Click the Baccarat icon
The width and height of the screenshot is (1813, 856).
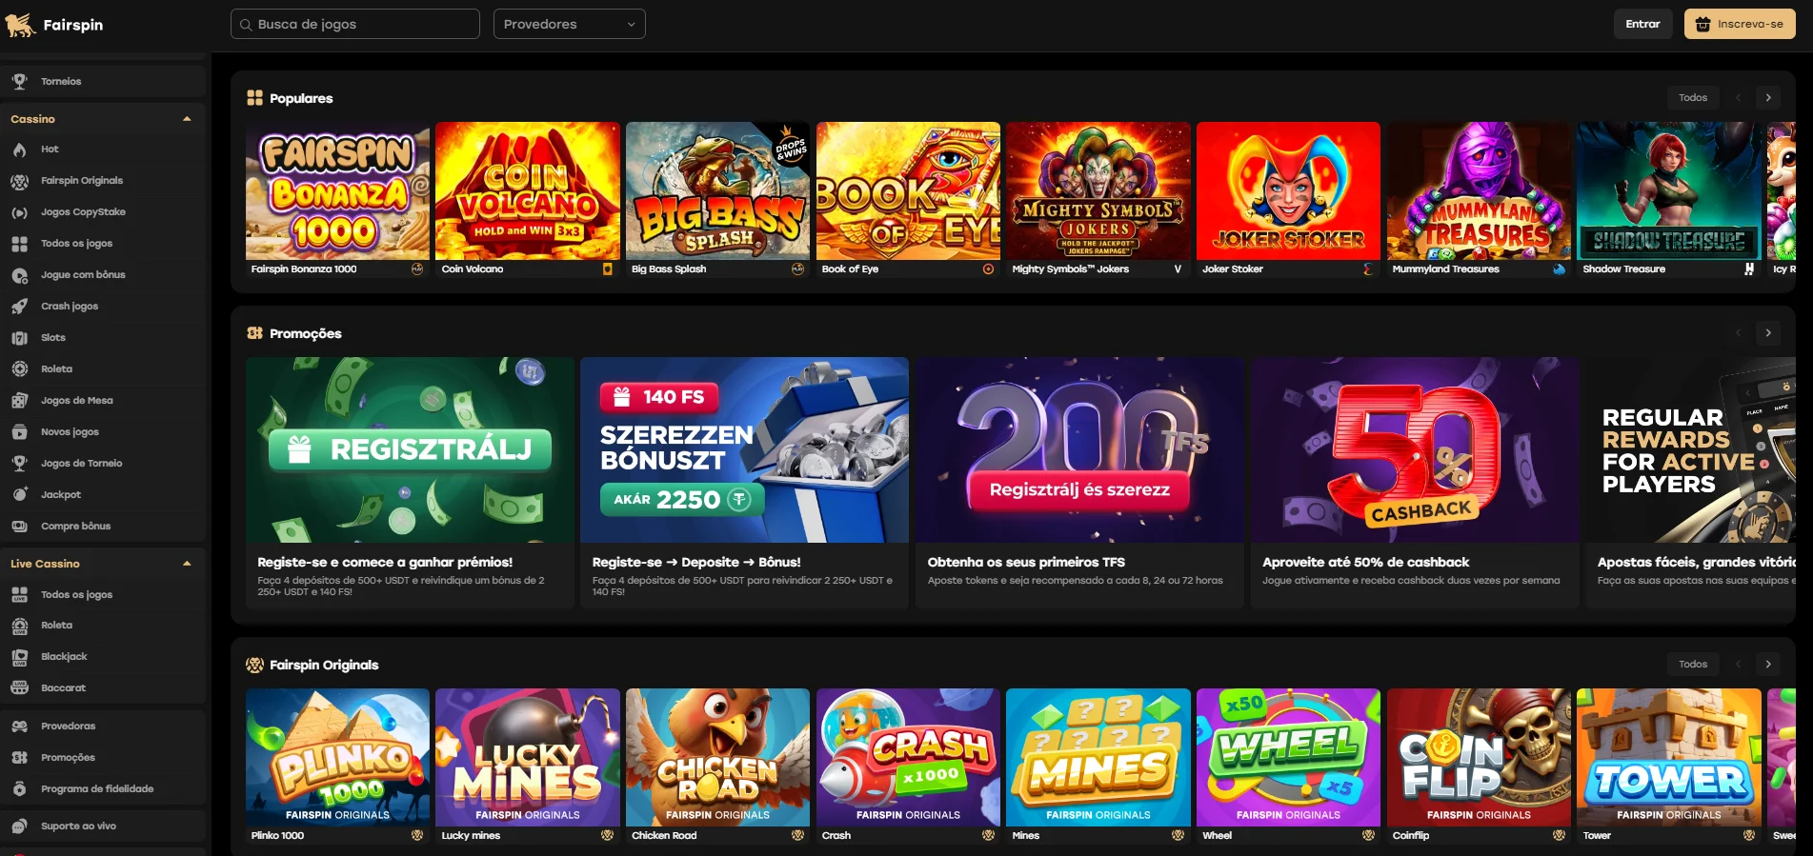(x=19, y=688)
